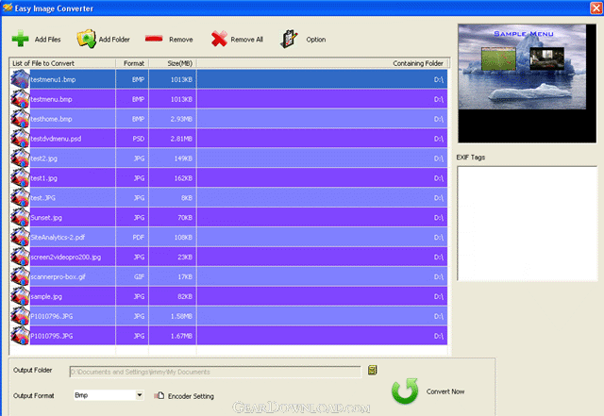Select the sample.jpg file name
Viewport: 604px width, 416px height.
46,296
